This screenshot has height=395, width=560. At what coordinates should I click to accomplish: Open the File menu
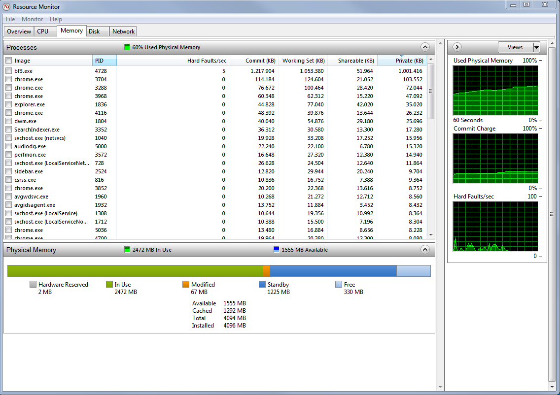pyautogui.click(x=10, y=19)
